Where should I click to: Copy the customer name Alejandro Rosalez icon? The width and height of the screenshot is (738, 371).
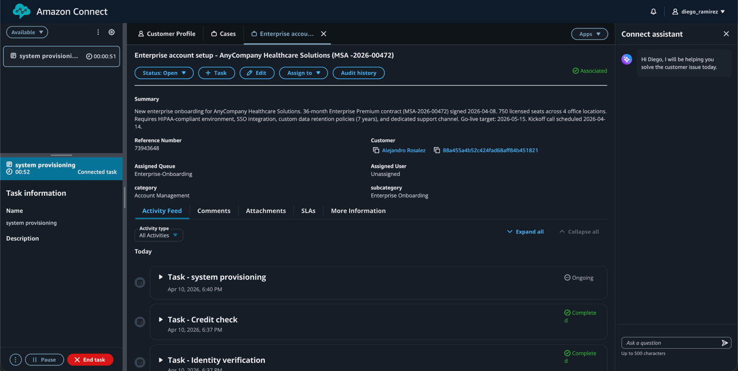coord(376,150)
